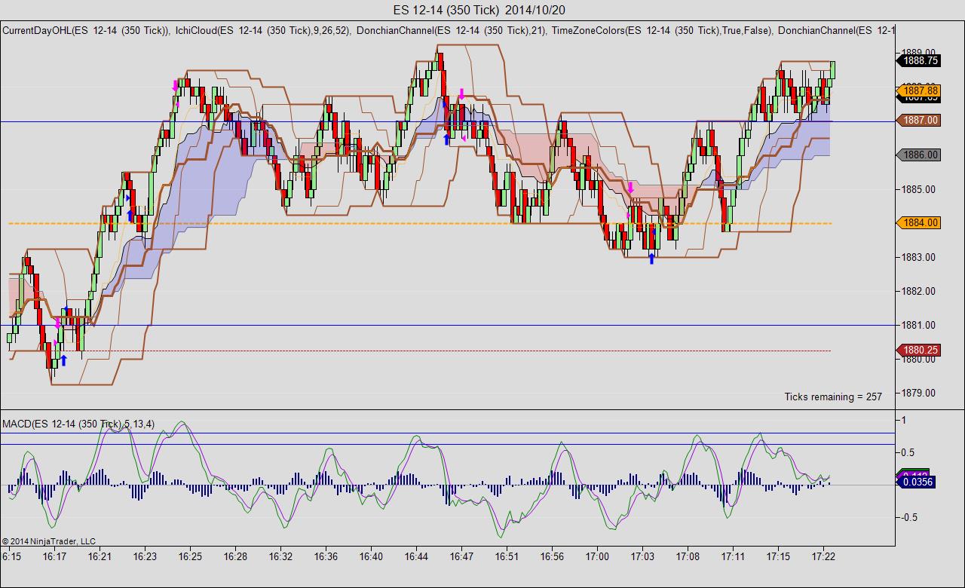
Task: Click the 16:51 time axis label
Action: 507,557
